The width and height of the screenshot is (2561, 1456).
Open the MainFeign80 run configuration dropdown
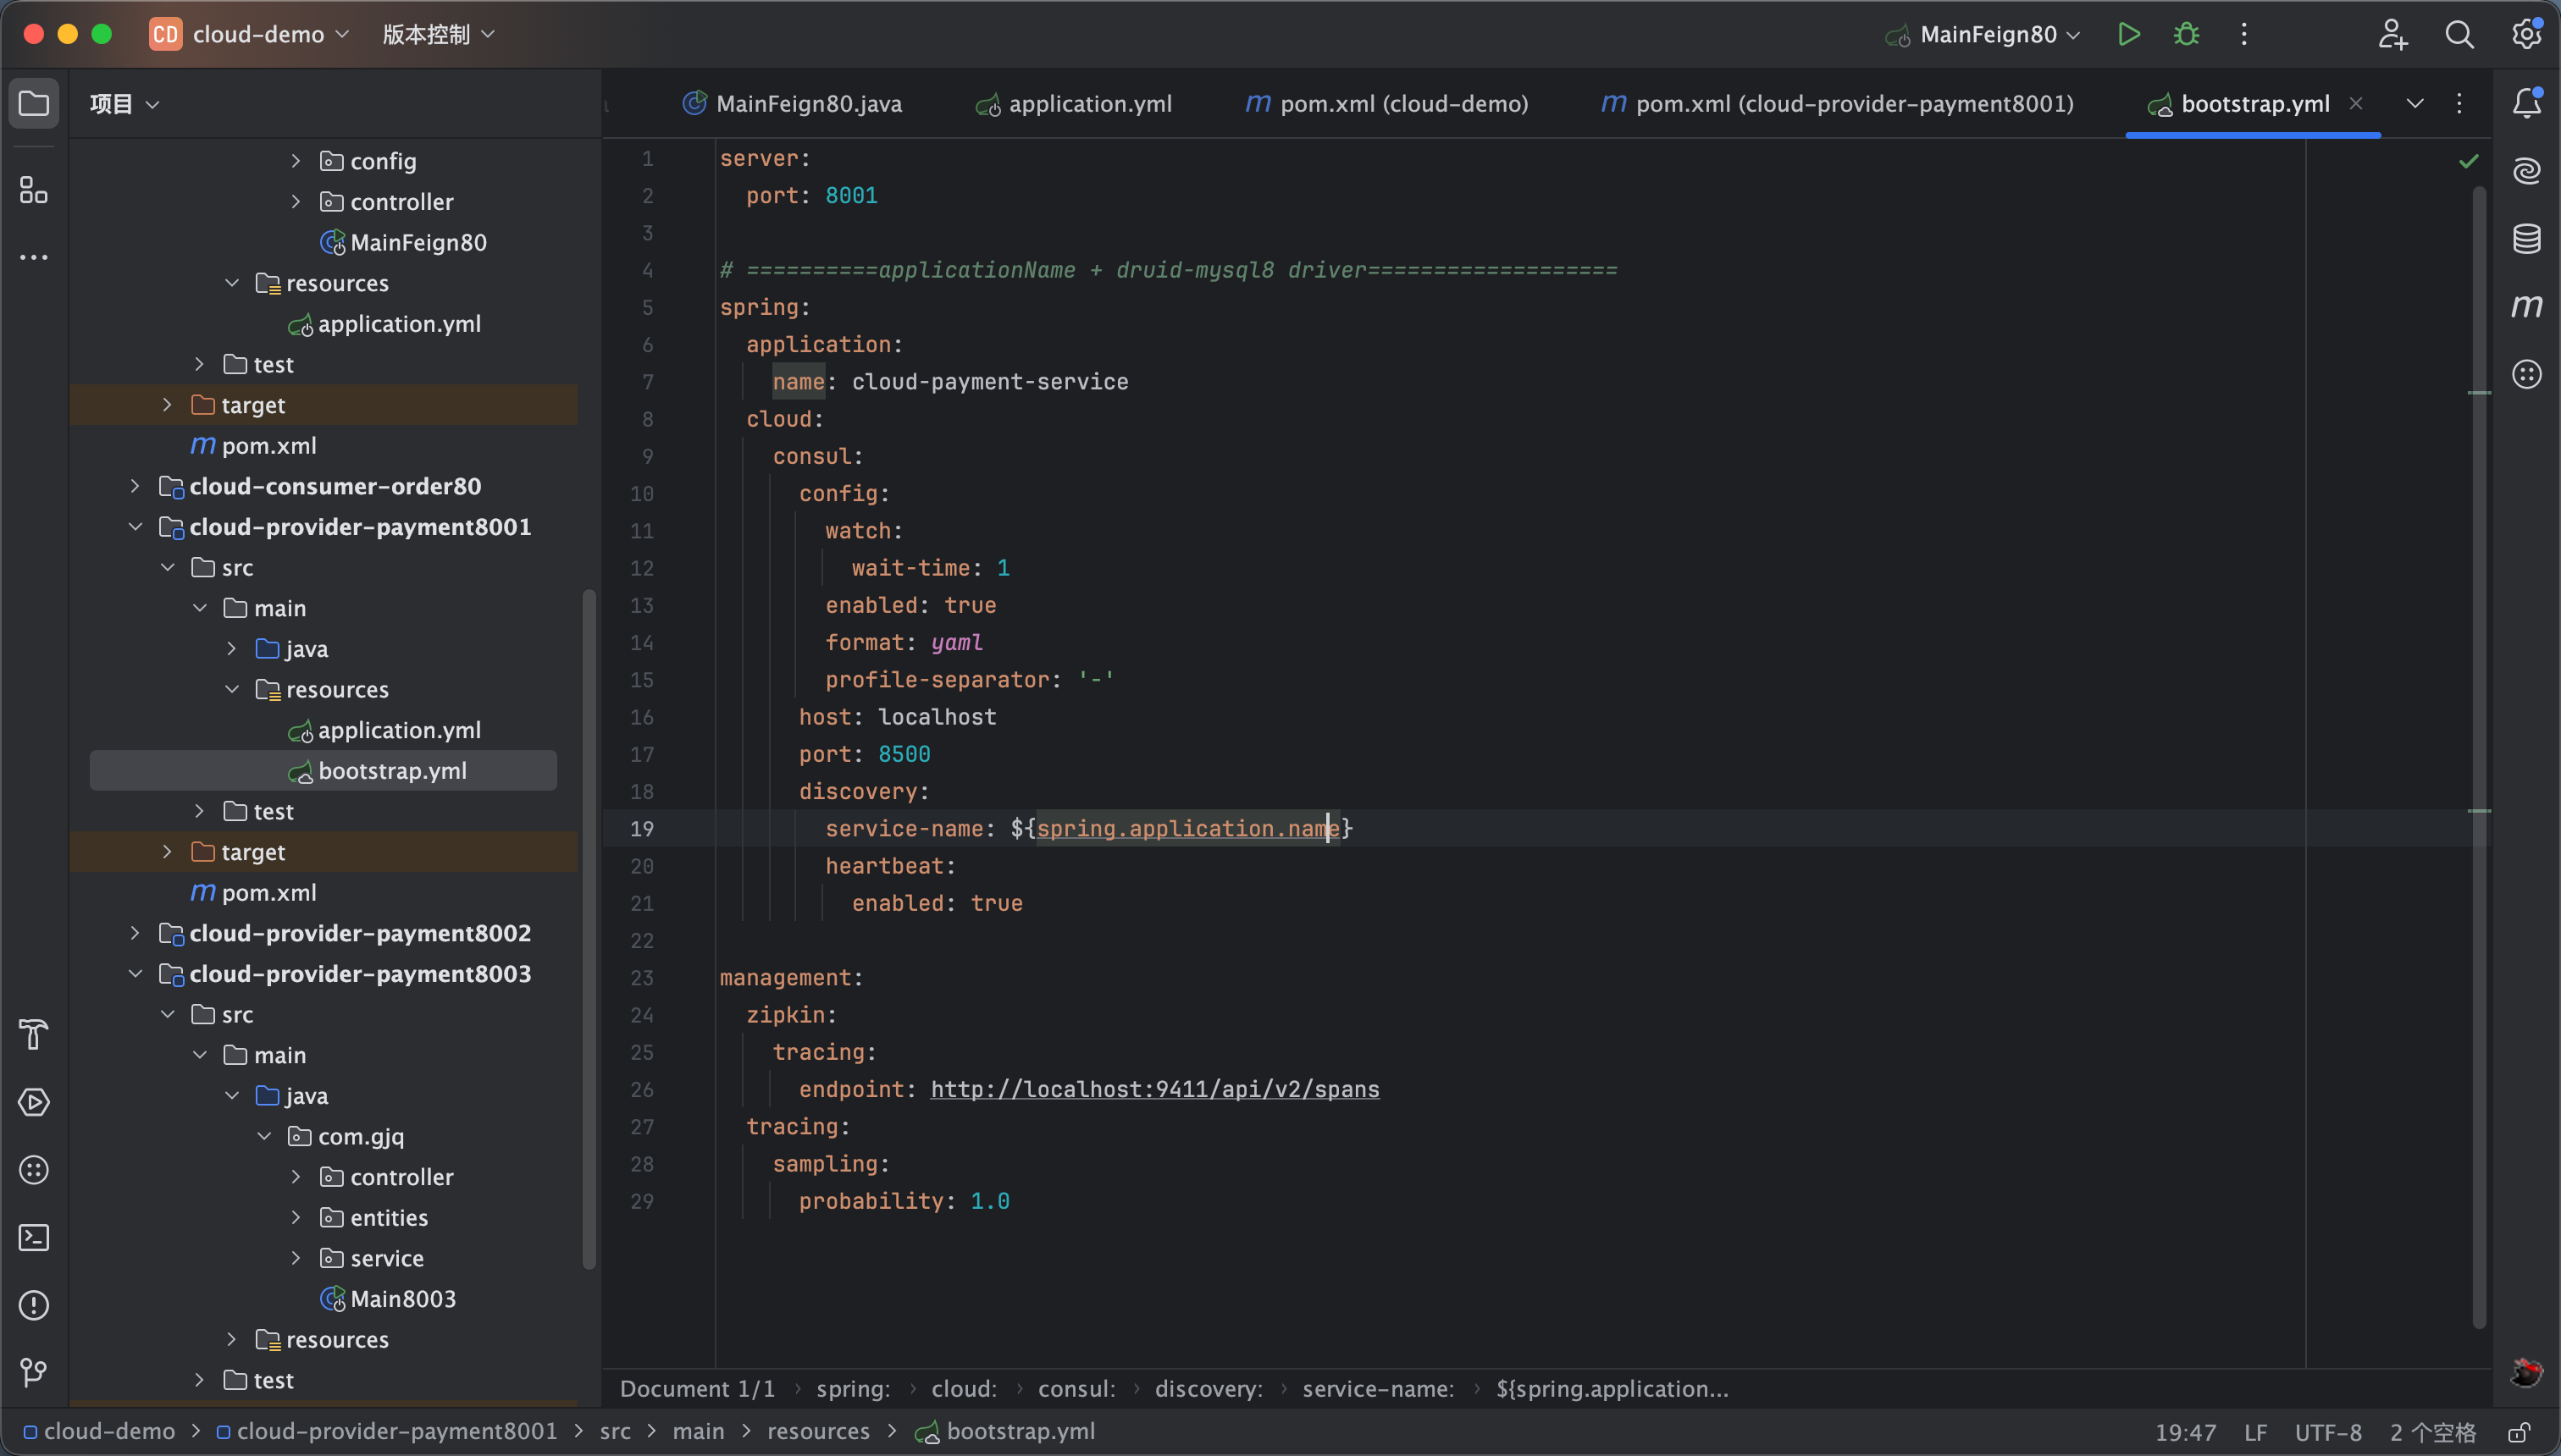pos(1989,34)
